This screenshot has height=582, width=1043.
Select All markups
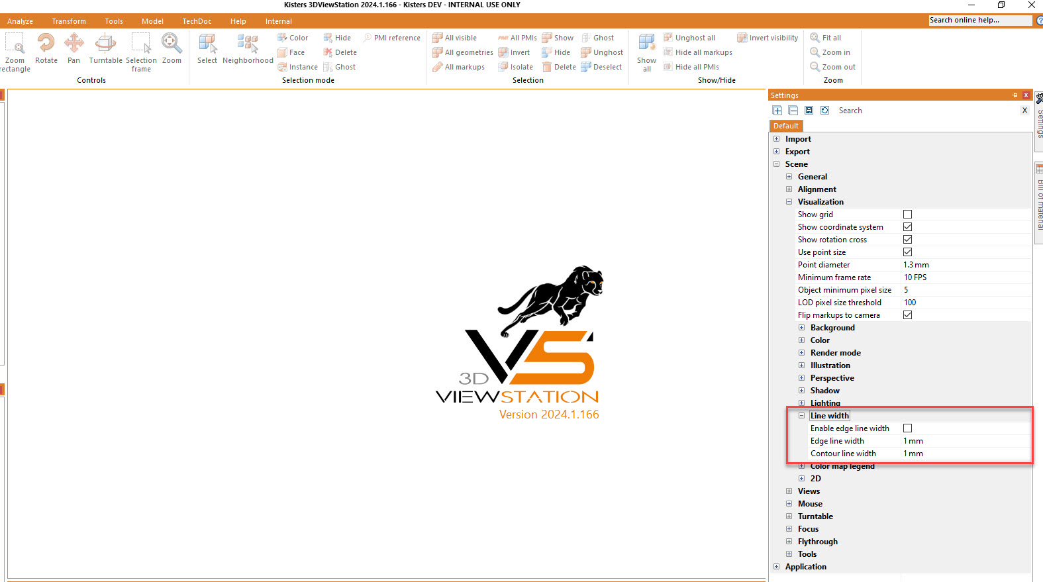pyautogui.click(x=458, y=67)
